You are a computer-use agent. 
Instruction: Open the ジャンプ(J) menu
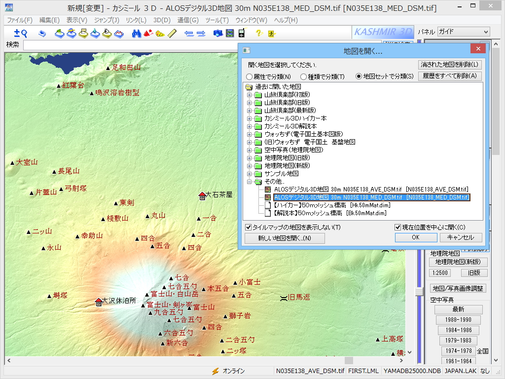pos(107,20)
